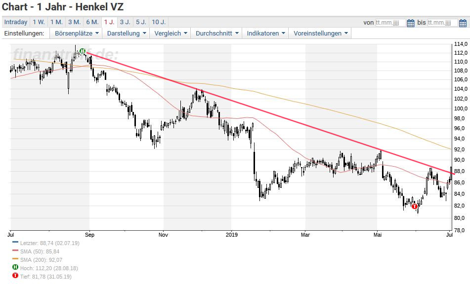The width and height of the screenshot is (470, 284).
Task: Focus the 'bis' date input field
Action: tap(442, 23)
